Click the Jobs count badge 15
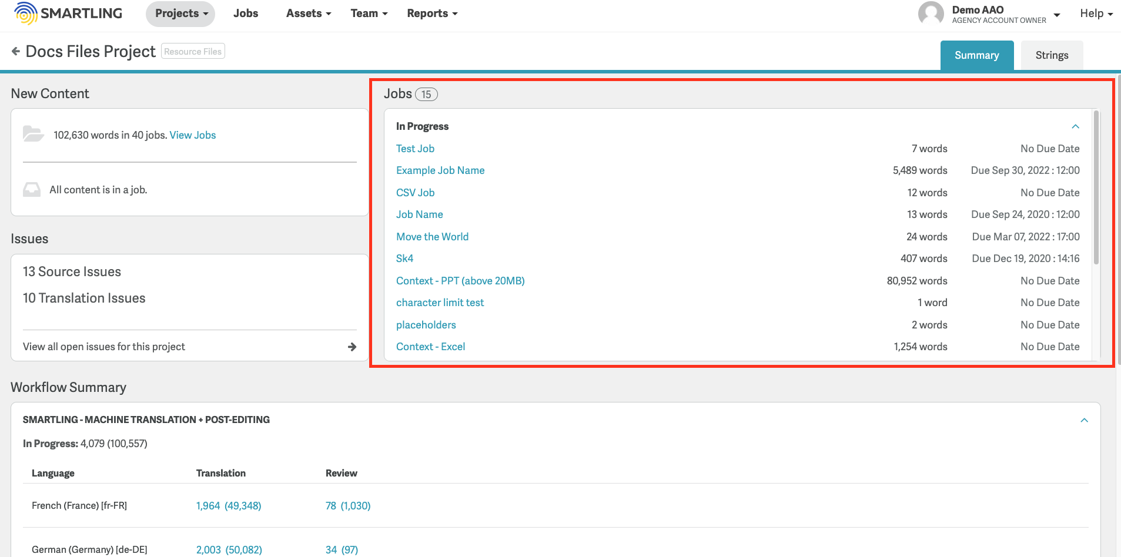The height and width of the screenshot is (557, 1121). 426,94
